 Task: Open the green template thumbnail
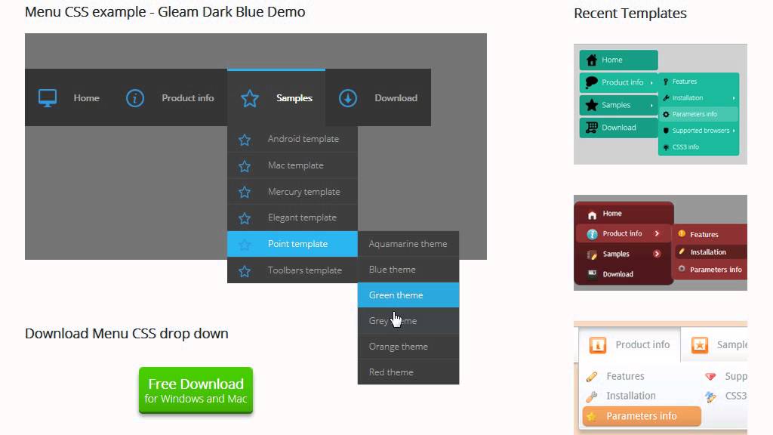tap(660, 104)
